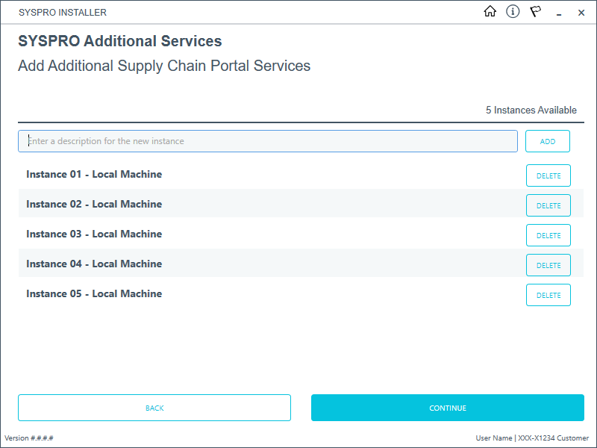Remove Instance 05 using DELETE
The width and height of the screenshot is (597, 448).
[x=548, y=295]
